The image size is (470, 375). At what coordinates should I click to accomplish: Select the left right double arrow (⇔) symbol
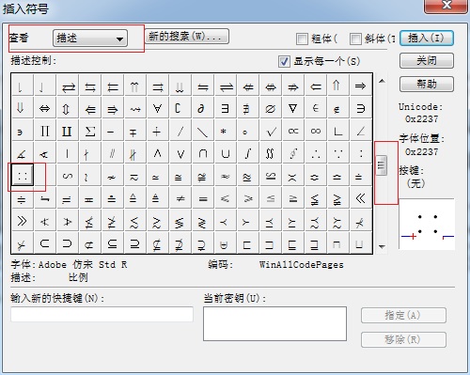coord(45,108)
